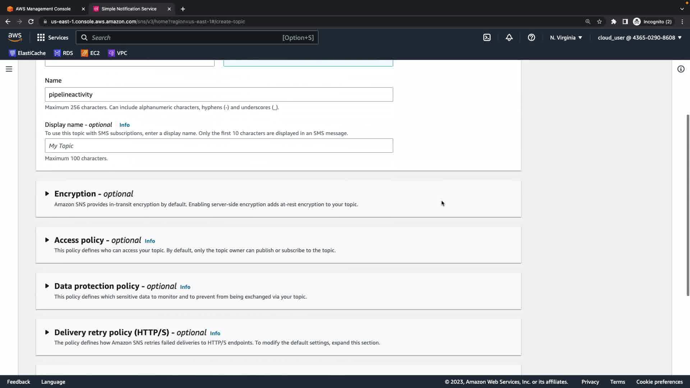Open the EC2 favorites shortcut
Screen dimensions: 690x388
click(91, 53)
